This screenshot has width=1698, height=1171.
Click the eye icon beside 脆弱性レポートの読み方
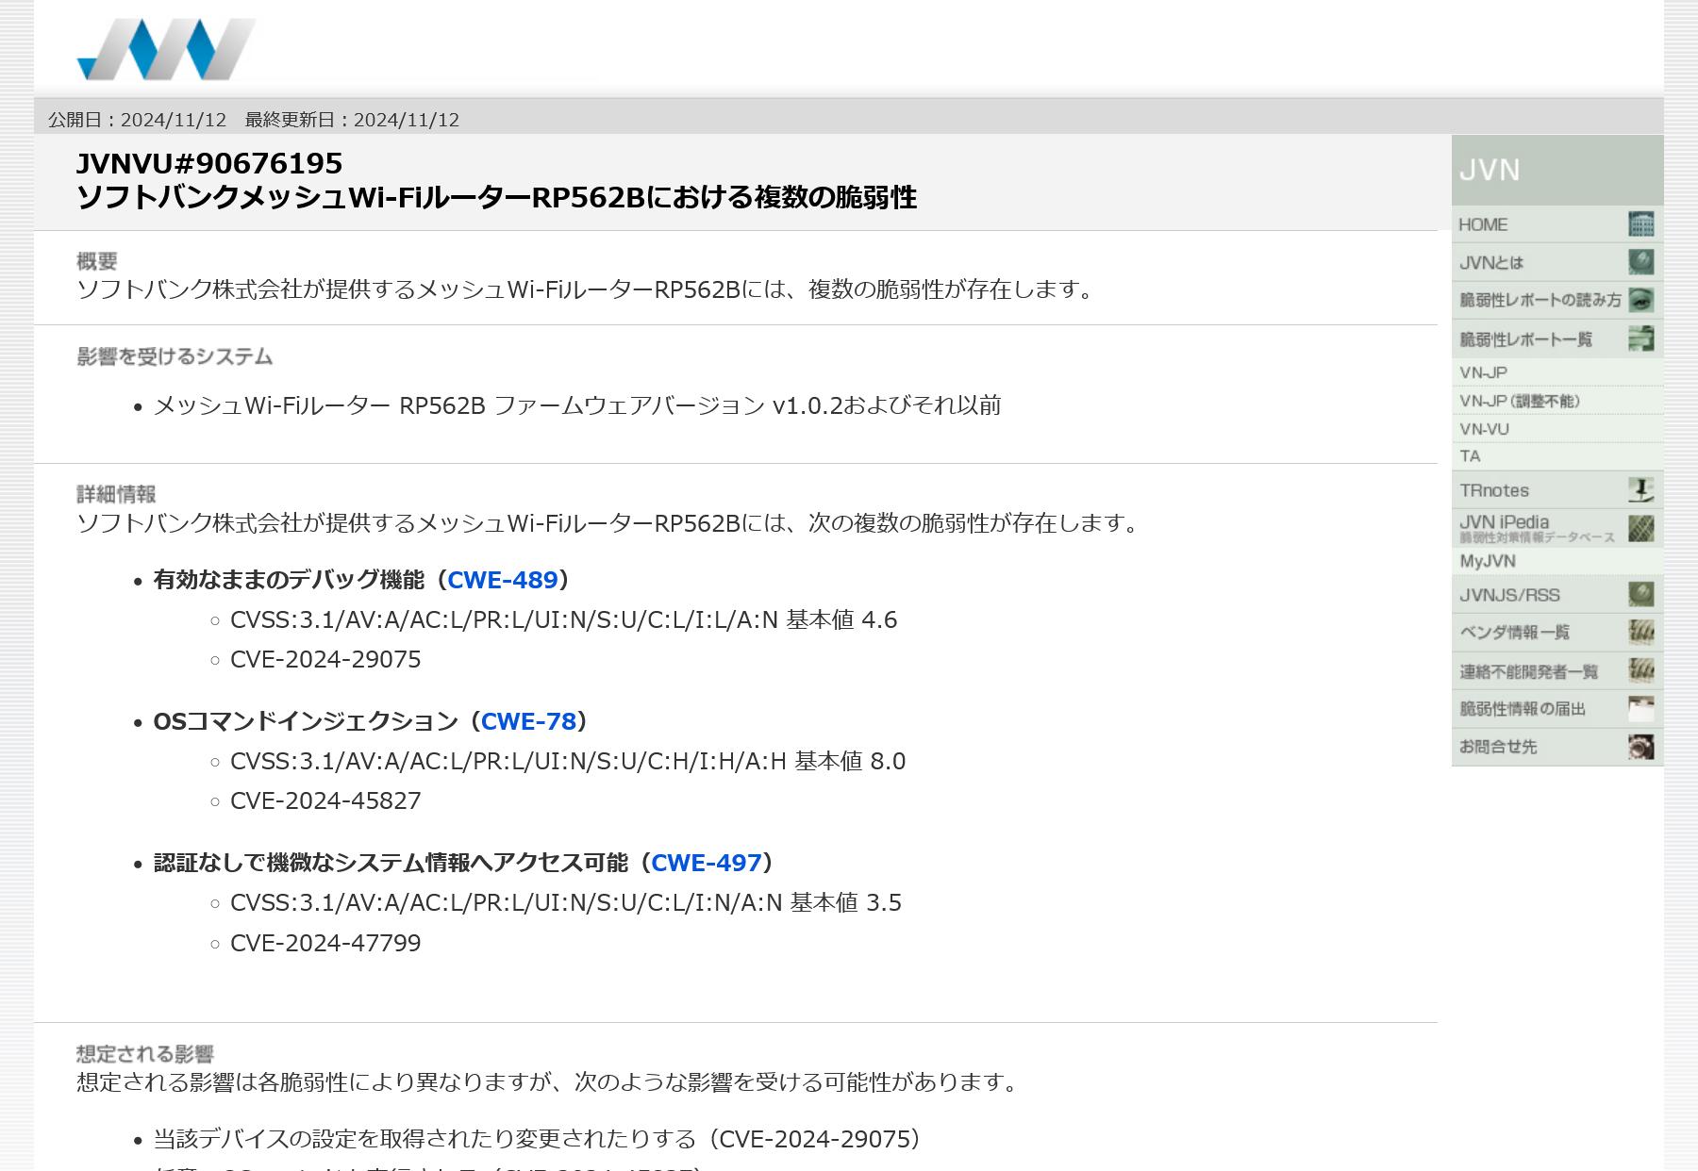1641,300
